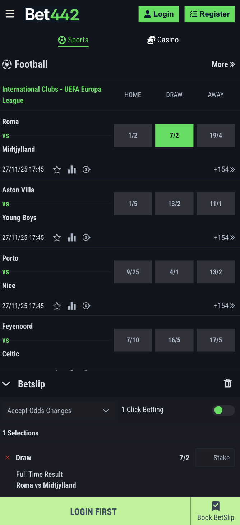This screenshot has width=240, height=525.
Task: Select the 7/2 Draw odds for Roma
Action: [x=174, y=136]
